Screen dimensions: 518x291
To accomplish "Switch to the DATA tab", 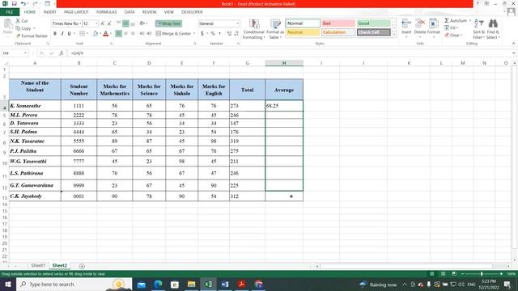I will (129, 12).
